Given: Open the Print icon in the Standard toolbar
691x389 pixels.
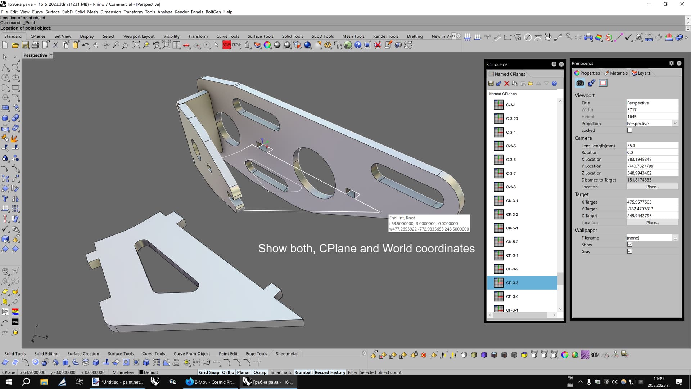Looking at the screenshot, I should click(x=36, y=45).
